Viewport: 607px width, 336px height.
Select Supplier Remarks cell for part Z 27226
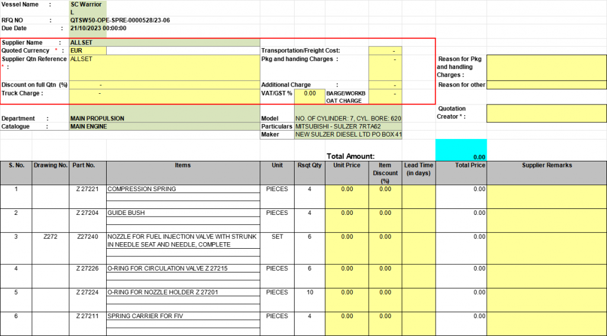point(547,276)
